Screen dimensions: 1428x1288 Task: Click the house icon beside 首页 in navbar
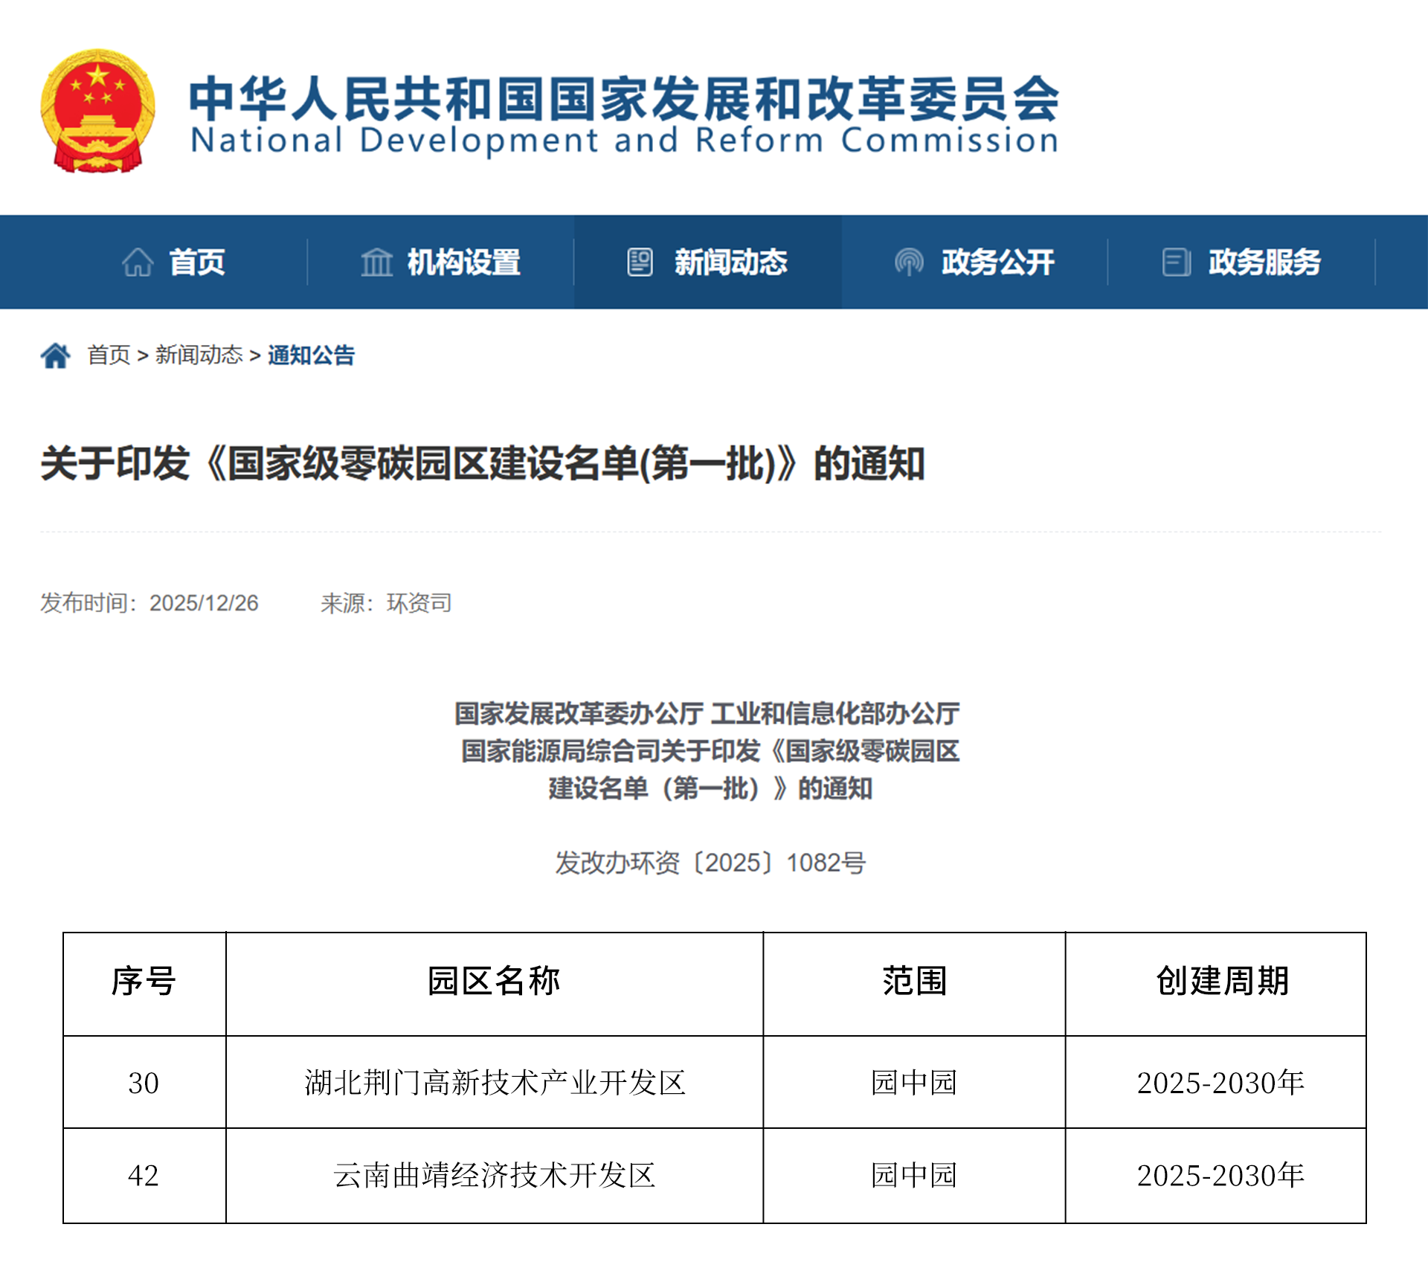[138, 263]
